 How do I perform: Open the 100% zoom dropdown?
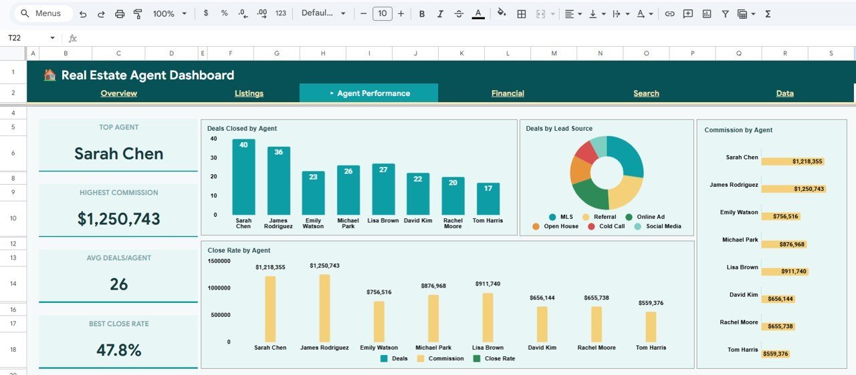(x=169, y=14)
